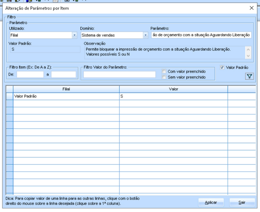Click the Sair button

tap(242, 202)
